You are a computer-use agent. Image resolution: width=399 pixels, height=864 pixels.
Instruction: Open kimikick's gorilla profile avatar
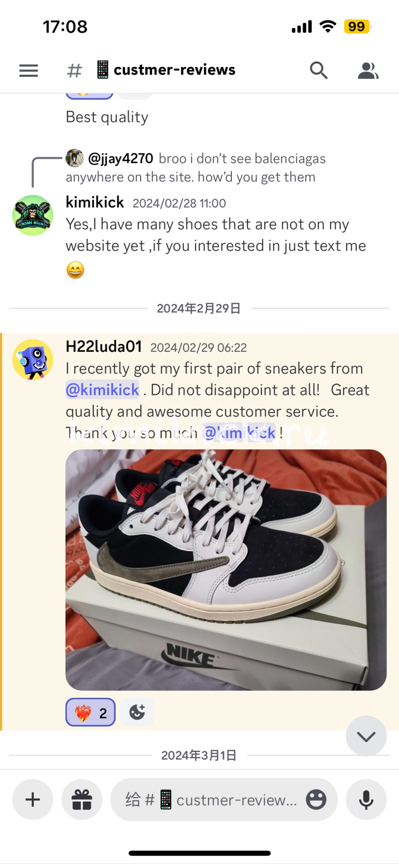click(33, 215)
